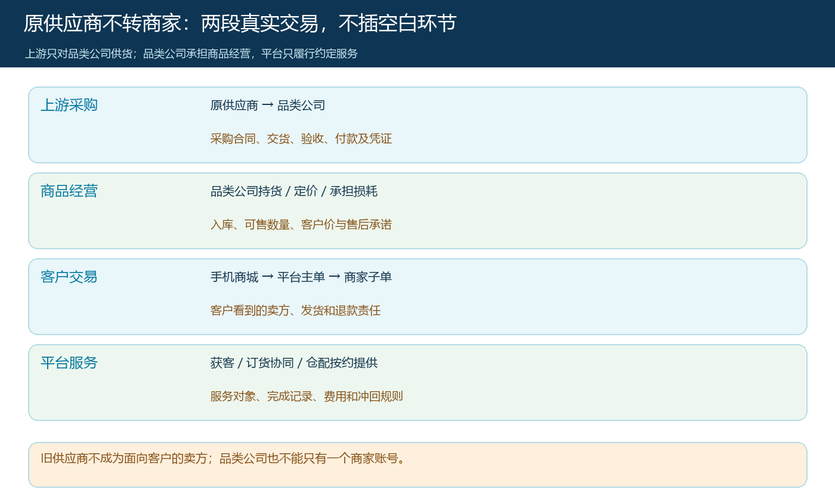Click the note starting "旧供应商不成为面向客户的卖方"

(x=223, y=459)
